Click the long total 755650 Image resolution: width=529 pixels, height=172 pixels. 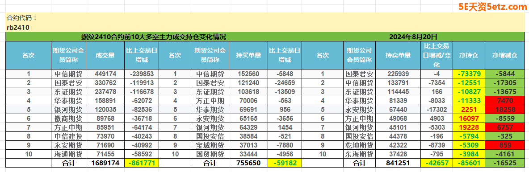[x=248, y=163]
